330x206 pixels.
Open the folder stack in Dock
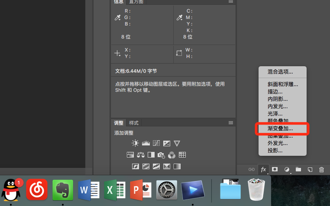tap(230, 189)
